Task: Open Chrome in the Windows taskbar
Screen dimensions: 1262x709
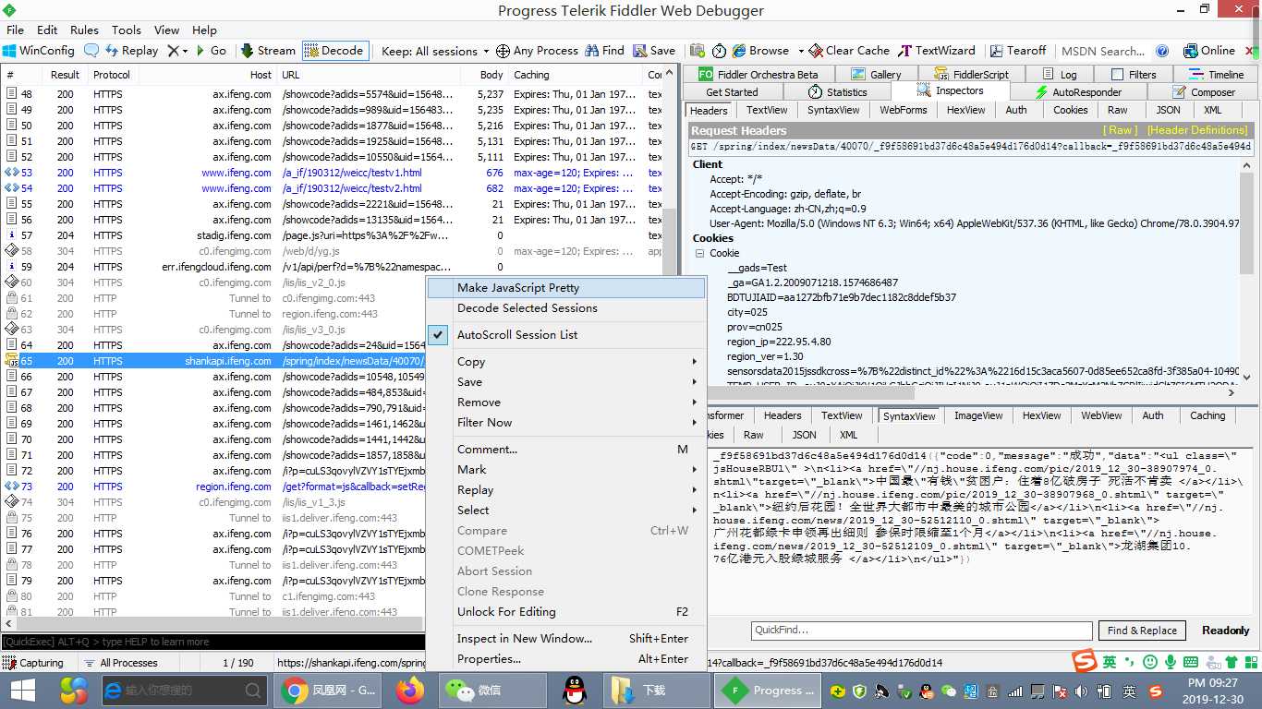Action: click(x=330, y=690)
